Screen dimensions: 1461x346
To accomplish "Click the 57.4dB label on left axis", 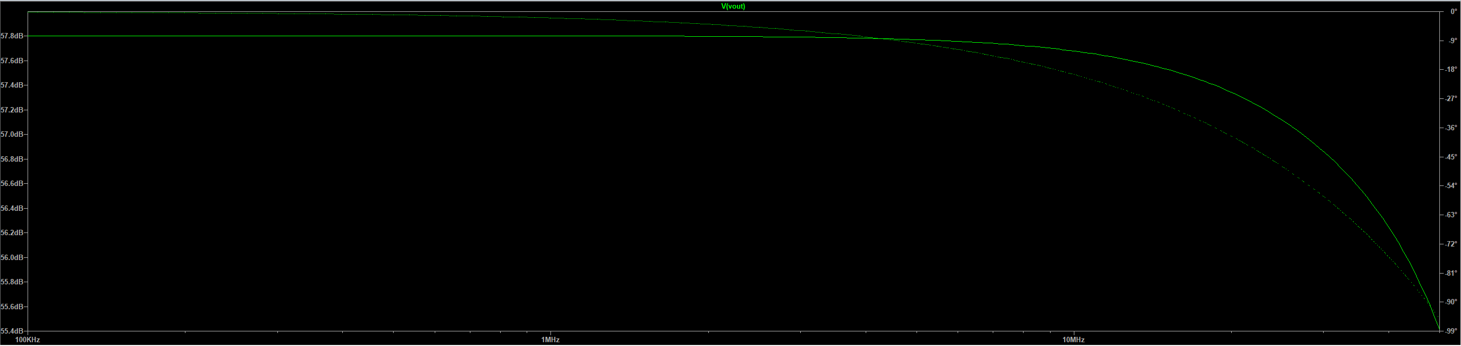I will [12, 85].
